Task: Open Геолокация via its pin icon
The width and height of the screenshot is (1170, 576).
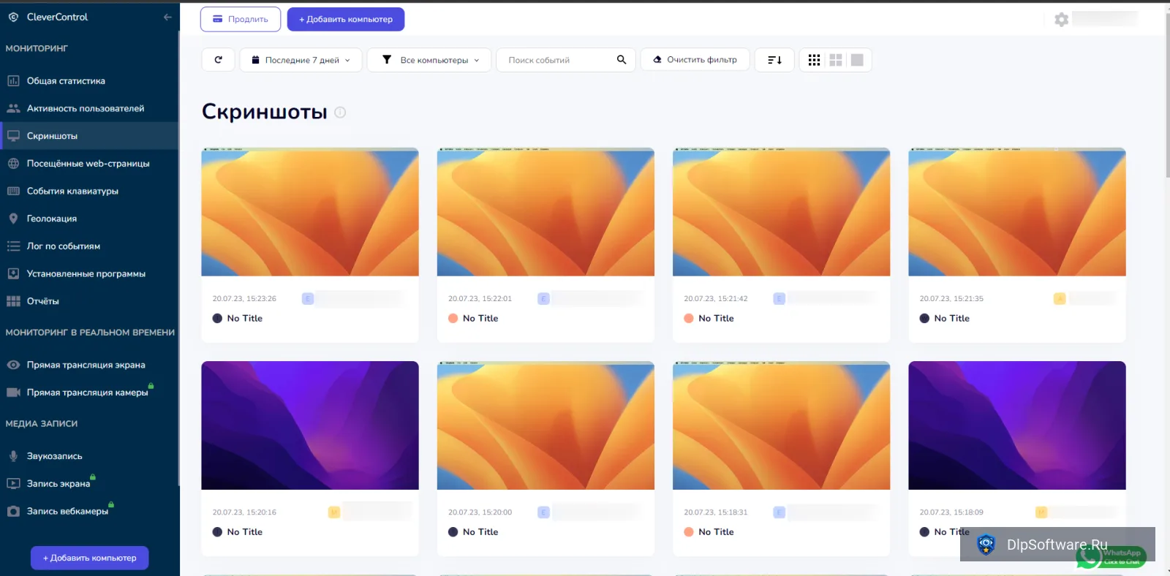Action: click(x=13, y=219)
